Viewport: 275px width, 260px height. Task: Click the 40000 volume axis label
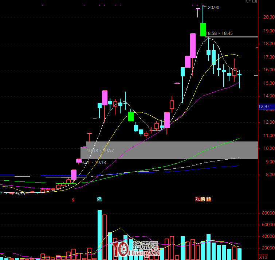coord(268,236)
